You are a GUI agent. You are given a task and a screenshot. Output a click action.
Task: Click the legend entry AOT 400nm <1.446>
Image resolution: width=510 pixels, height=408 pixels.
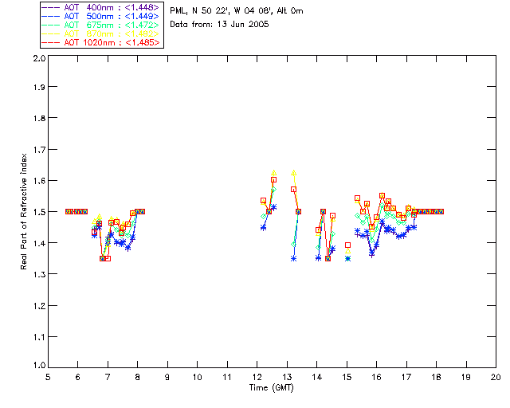point(101,7)
